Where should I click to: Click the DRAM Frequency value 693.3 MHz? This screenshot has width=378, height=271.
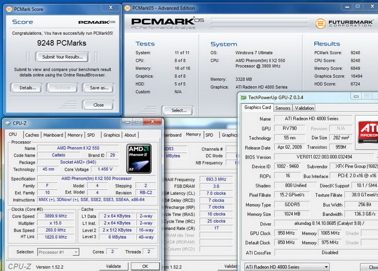(x=216, y=180)
